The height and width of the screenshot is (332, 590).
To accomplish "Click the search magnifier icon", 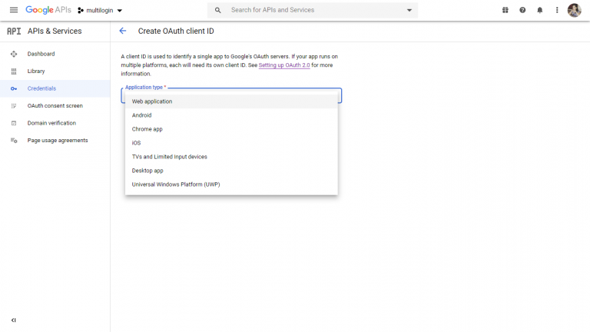I will click(218, 10).
